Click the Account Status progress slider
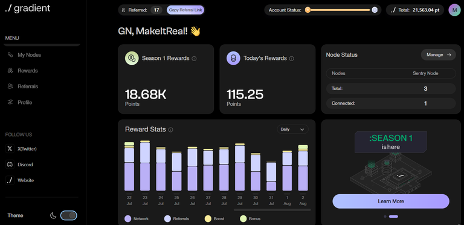464x225 pixels. (x=341, y=10)
